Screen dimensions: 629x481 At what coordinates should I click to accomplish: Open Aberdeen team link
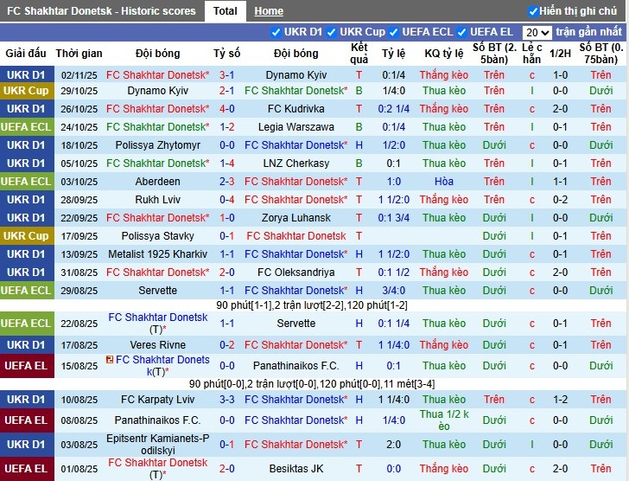[x=157, y=182]
